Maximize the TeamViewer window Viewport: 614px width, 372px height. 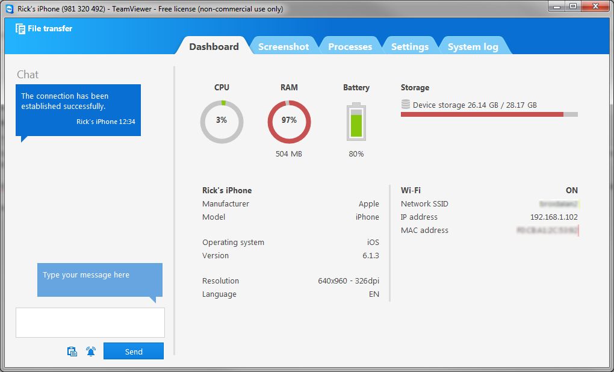pos(573,6)
